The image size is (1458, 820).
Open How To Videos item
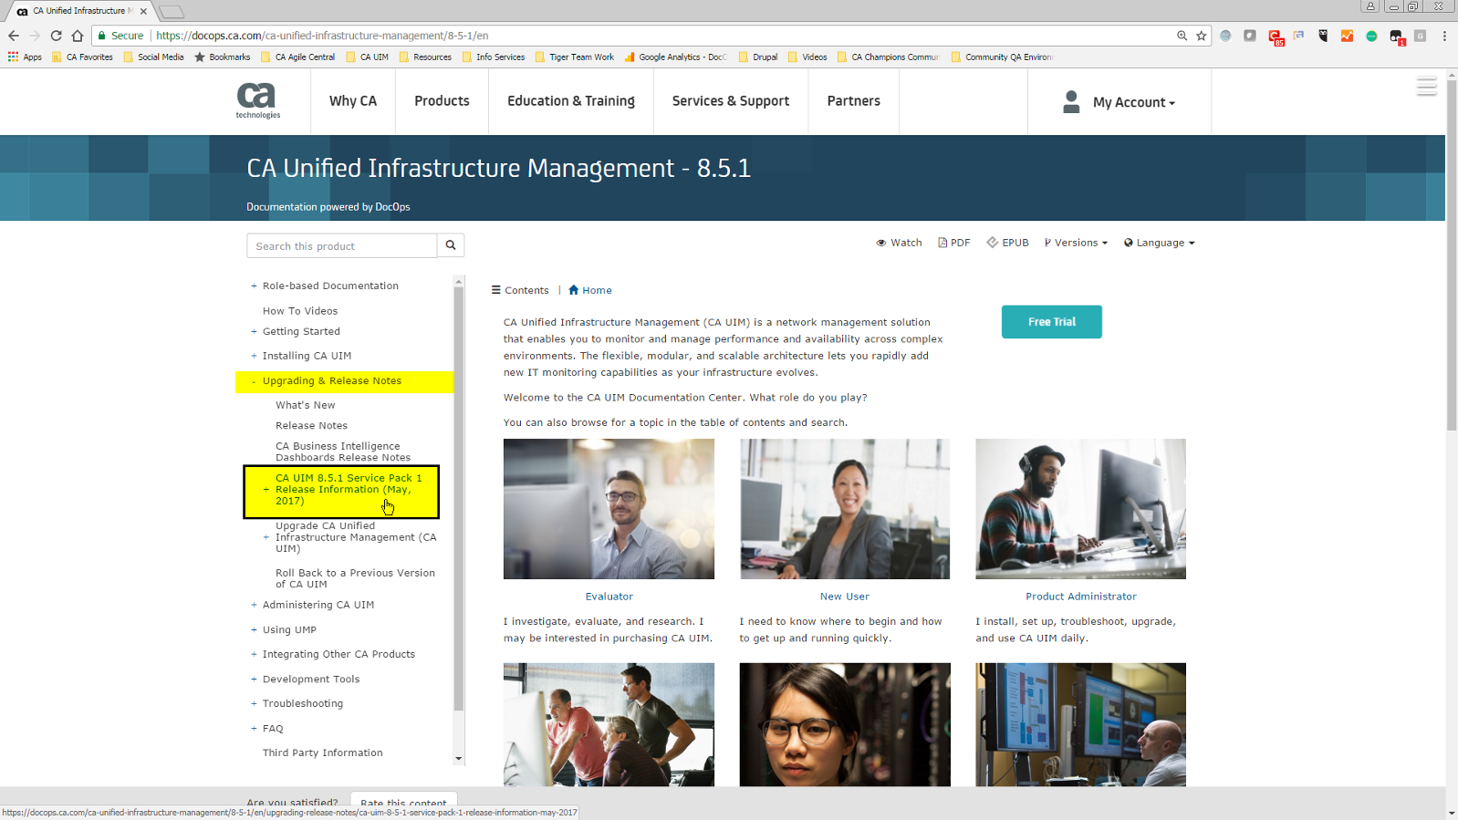[x=300, y=311]
